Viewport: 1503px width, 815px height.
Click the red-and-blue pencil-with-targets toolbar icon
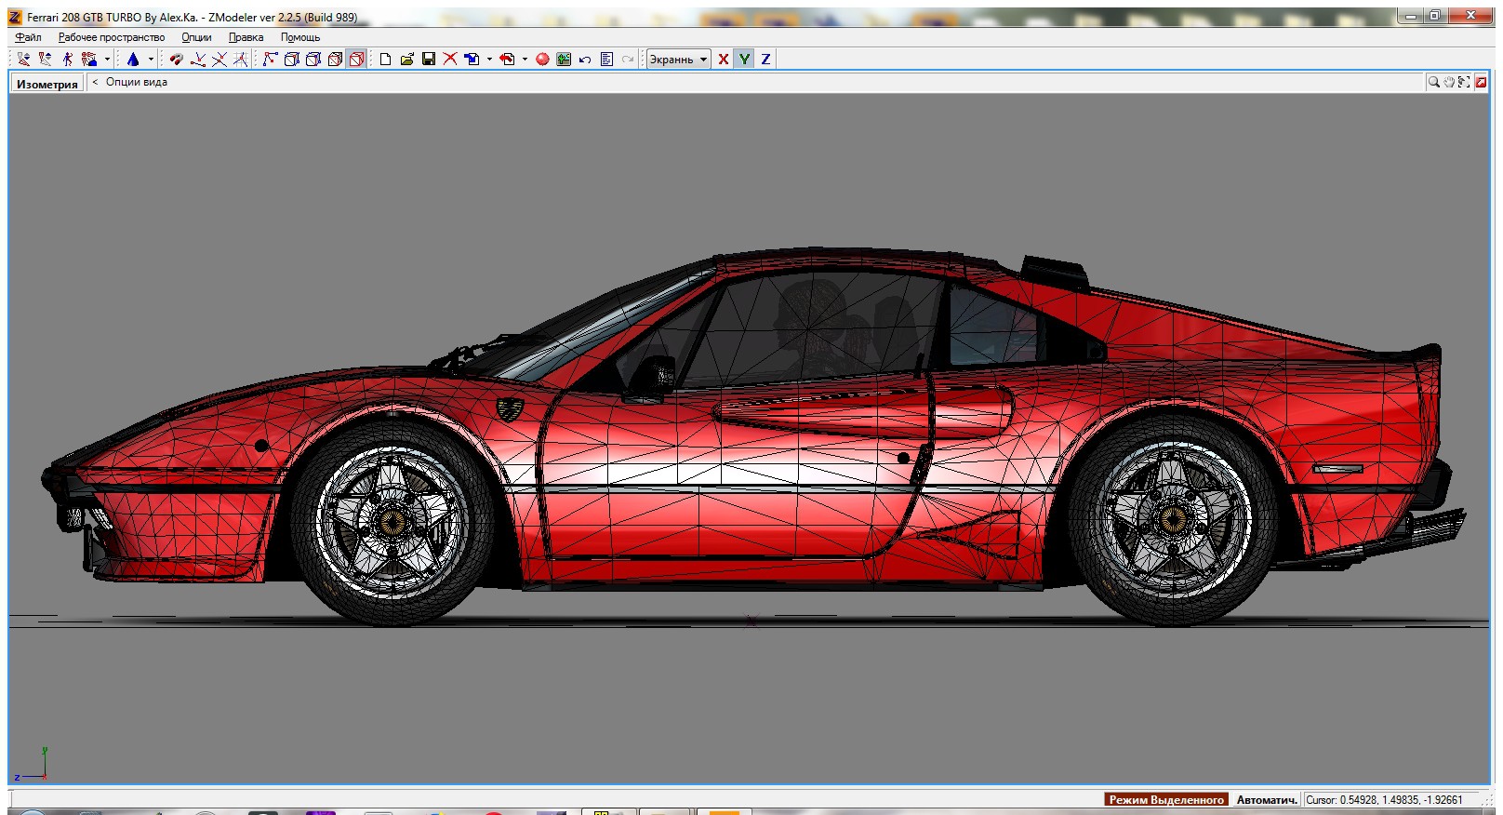pyautogui.click(x=90, y=60)
